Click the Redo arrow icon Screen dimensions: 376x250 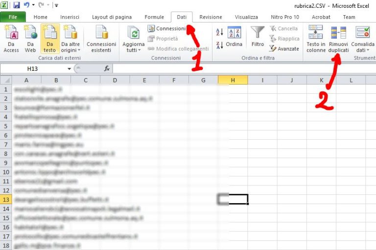click(x=41, y=5)
